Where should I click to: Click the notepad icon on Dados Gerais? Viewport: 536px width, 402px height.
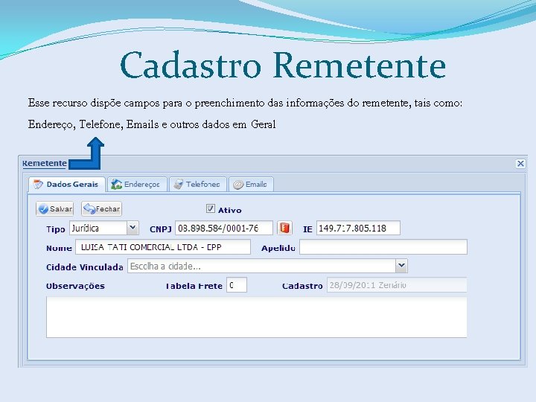click(x=38, y=185)
